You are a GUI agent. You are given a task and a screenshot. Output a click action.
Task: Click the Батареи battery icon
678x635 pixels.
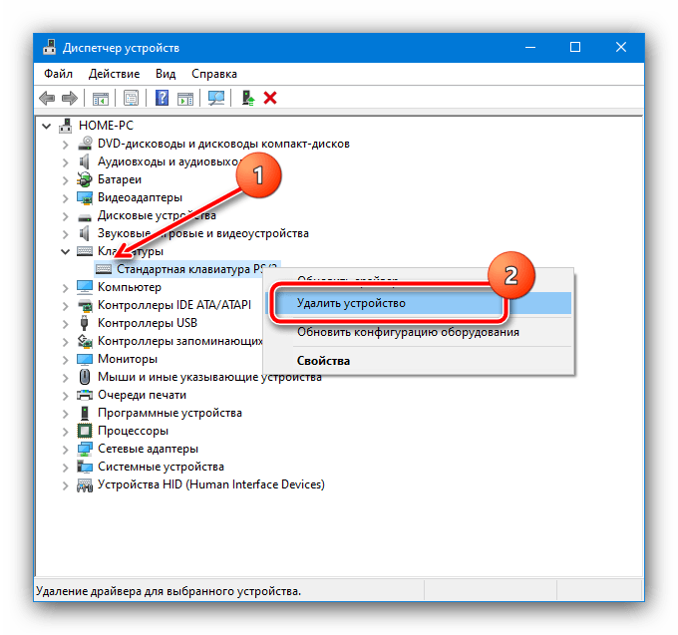coord(85,179)
